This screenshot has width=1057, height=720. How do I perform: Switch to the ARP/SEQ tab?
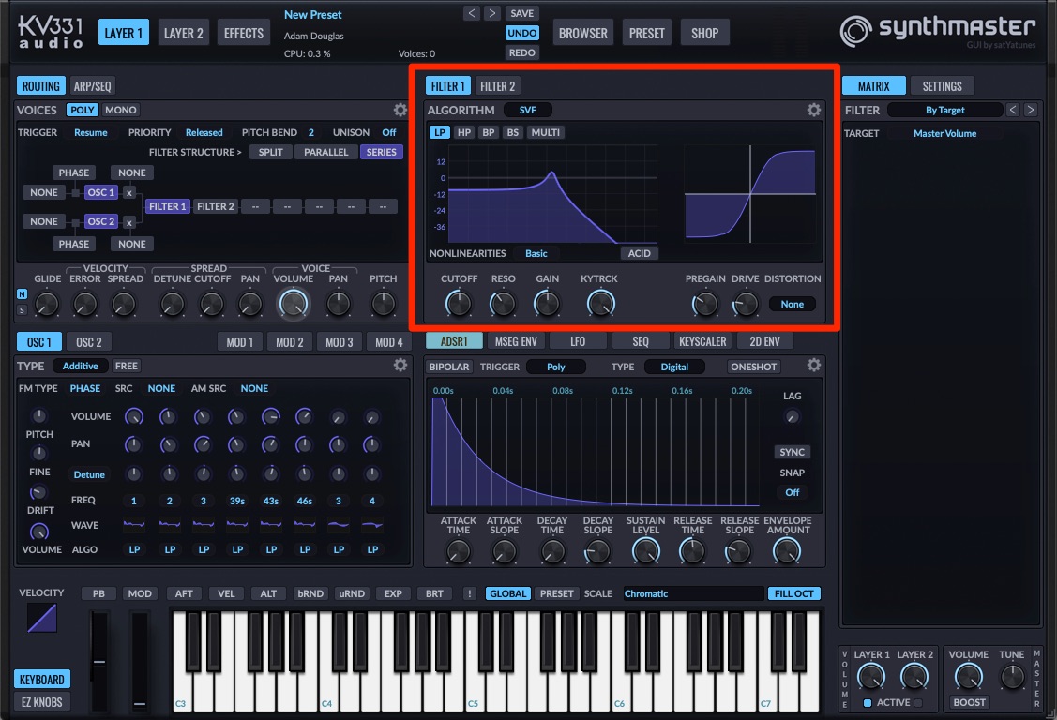click(x=92, y=86)
